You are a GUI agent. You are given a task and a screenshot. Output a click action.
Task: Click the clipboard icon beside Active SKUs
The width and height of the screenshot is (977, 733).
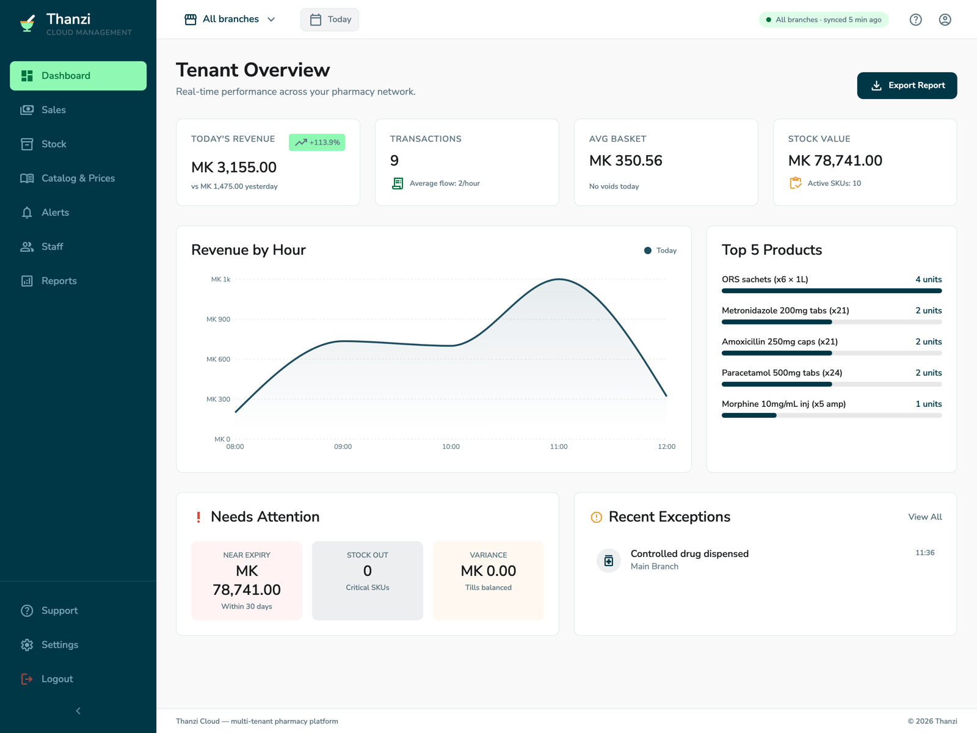(x=796, y=183)
